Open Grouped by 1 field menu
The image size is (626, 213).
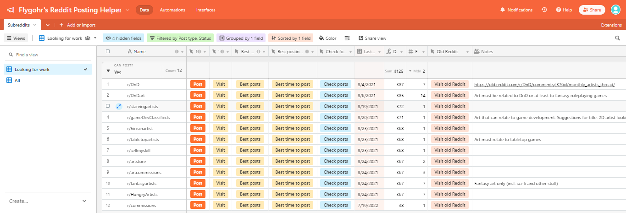tap(241, 38)
